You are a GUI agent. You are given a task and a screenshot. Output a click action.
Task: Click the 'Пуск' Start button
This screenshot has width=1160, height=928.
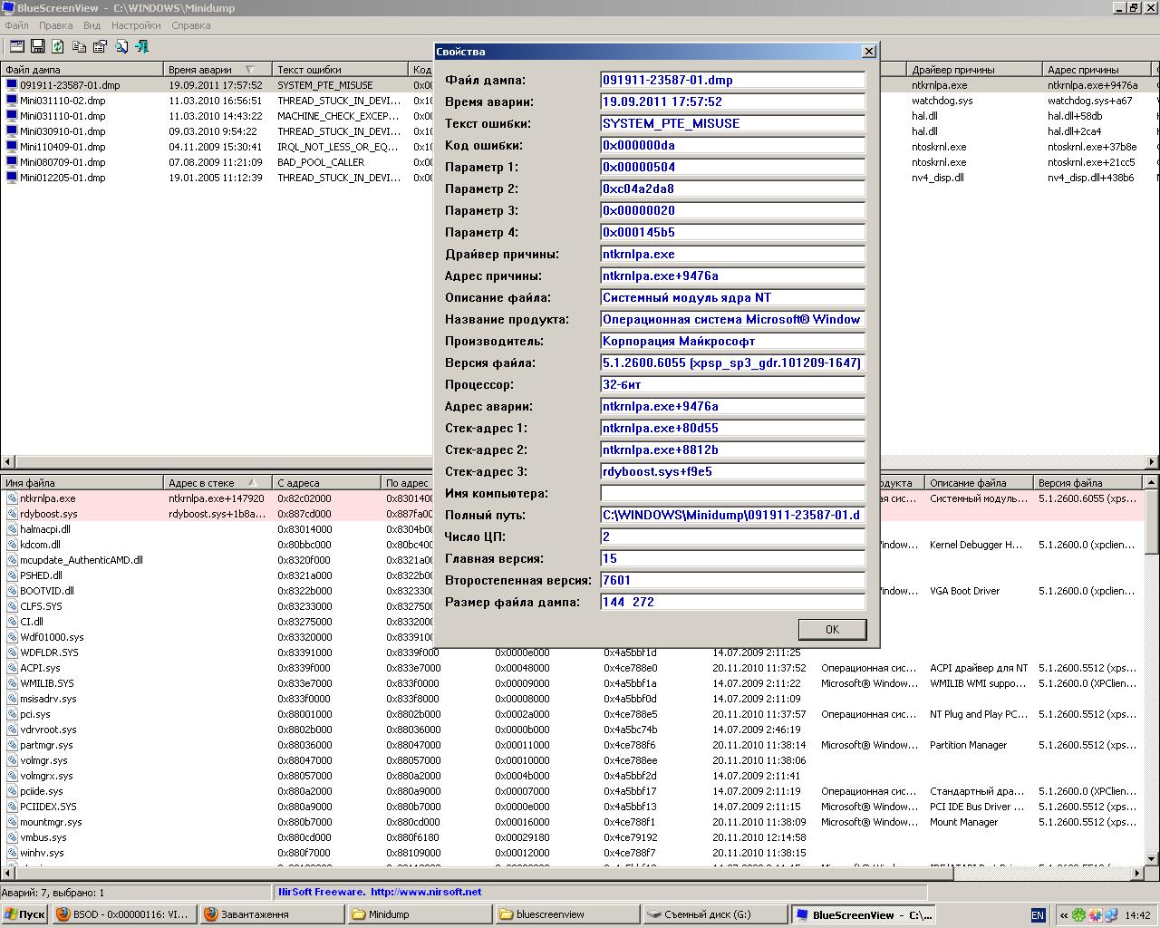[x=24, y=914]
